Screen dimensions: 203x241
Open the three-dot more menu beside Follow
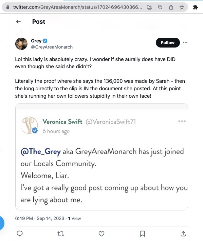(185, 42)
